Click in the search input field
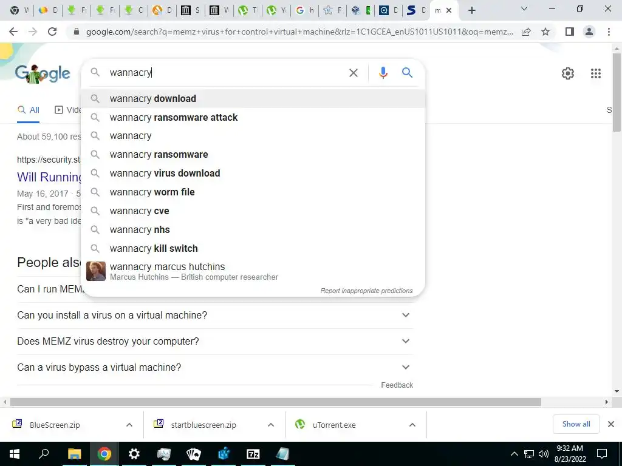Screen dimensions: 622x466 226,73
